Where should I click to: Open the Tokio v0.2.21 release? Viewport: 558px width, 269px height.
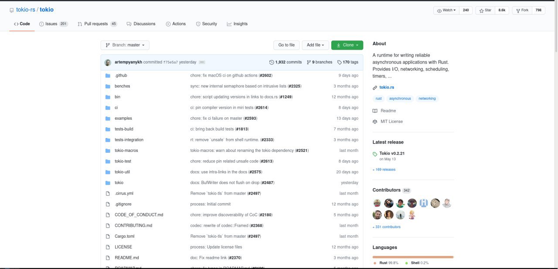[x=392, y=154]
